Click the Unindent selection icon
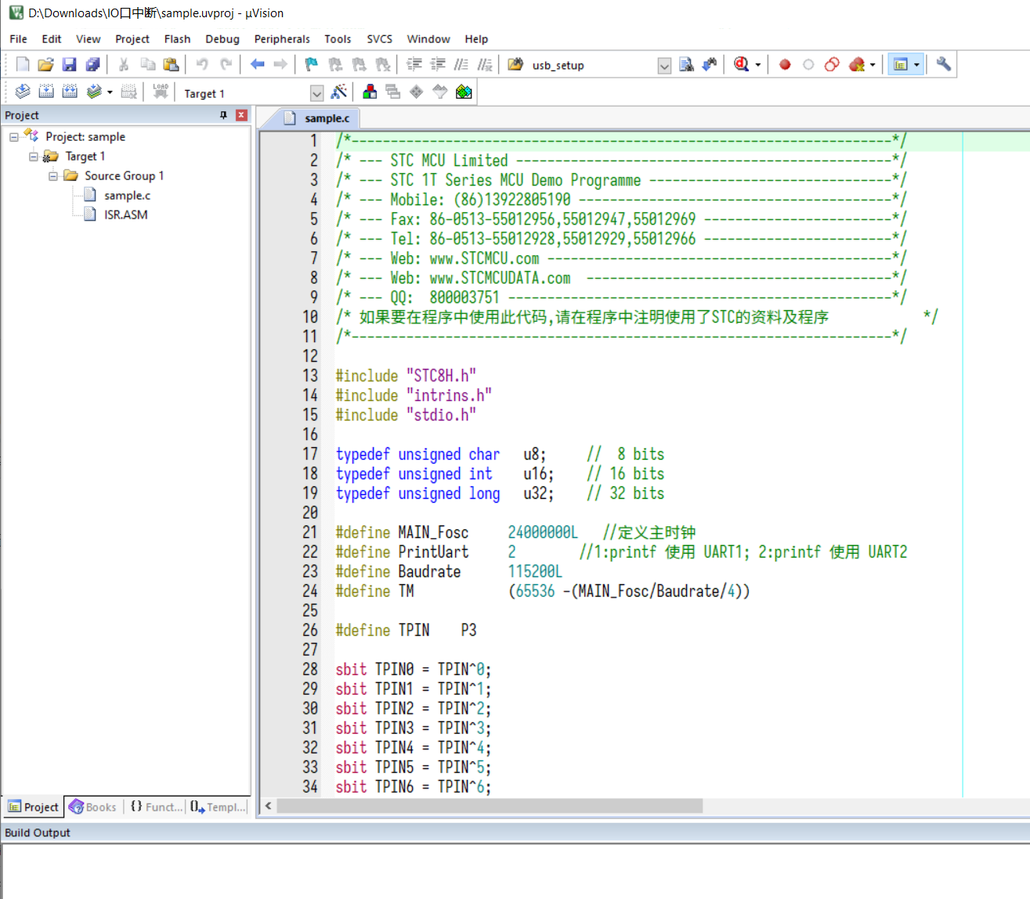 coord(438,65)
